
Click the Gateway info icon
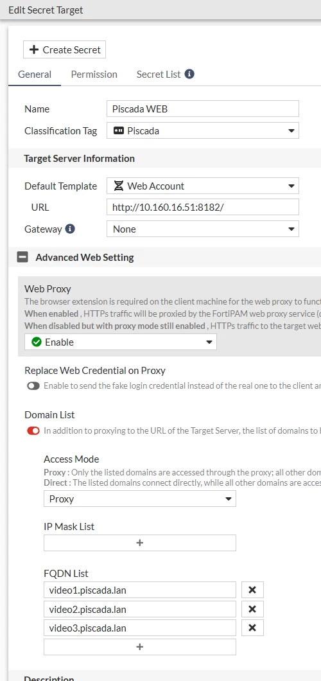click(x=70, y=229)
